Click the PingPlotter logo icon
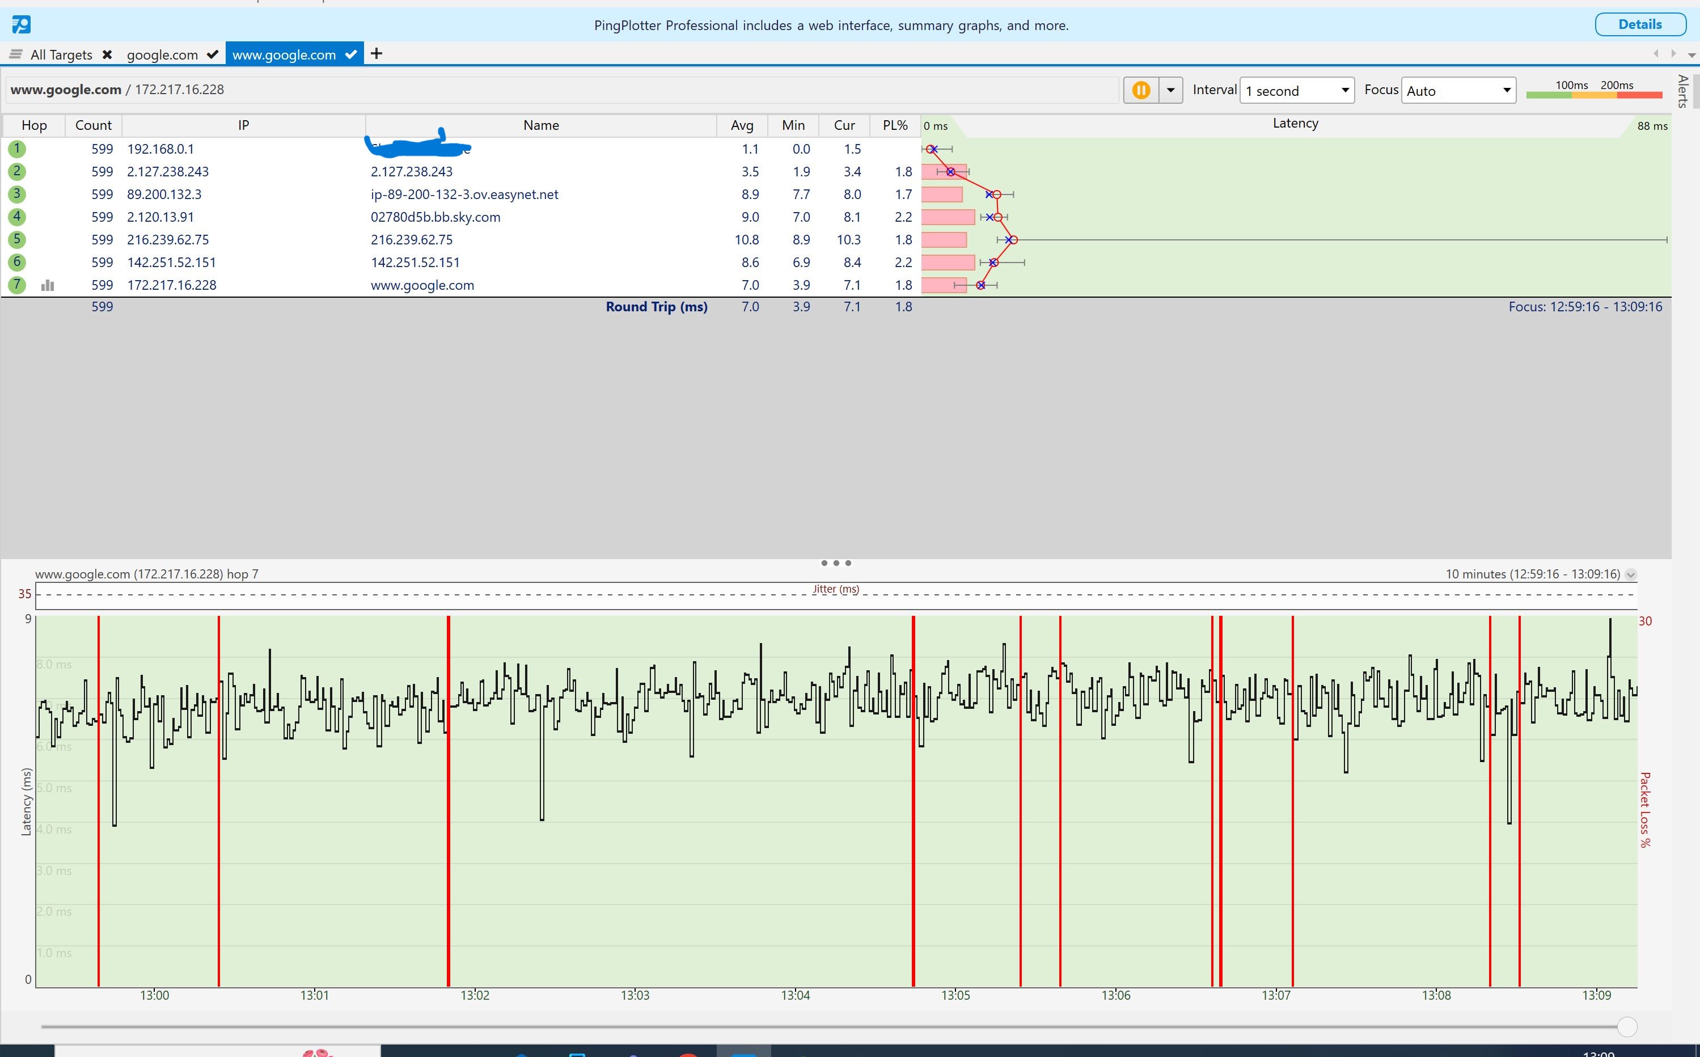Screen dimensions: 1700x1057 [x=21, y=25]
